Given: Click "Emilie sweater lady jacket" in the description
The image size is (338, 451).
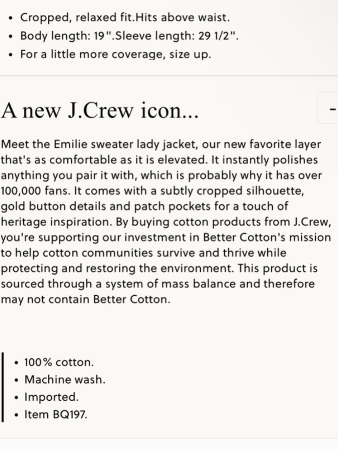Looking at the screenshot, I should (125, 144).
